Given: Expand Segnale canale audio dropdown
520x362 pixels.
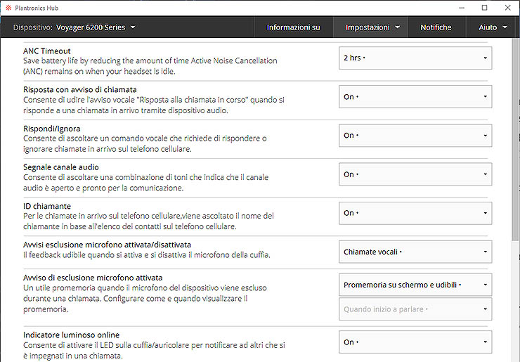Looking at the screenshot, I should [x=415, y=174].
